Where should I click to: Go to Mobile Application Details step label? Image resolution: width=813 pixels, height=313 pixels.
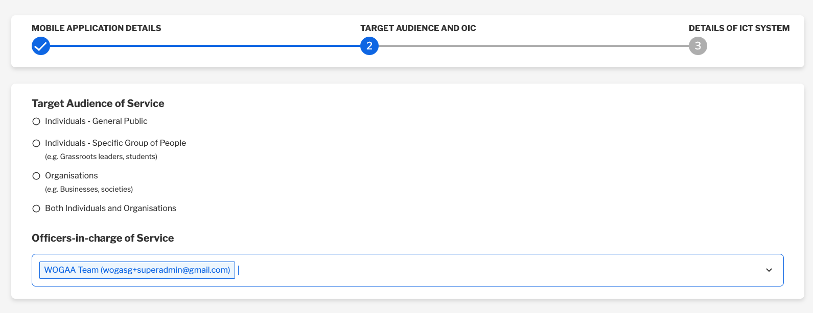(96, 28)
